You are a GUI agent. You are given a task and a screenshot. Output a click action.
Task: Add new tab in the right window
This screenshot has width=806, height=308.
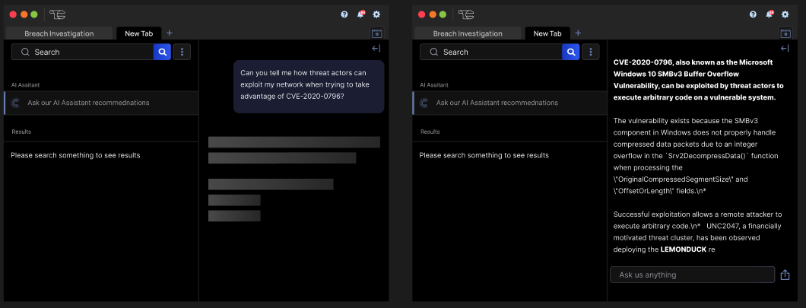pyautogui.click(x=578, y=33)
